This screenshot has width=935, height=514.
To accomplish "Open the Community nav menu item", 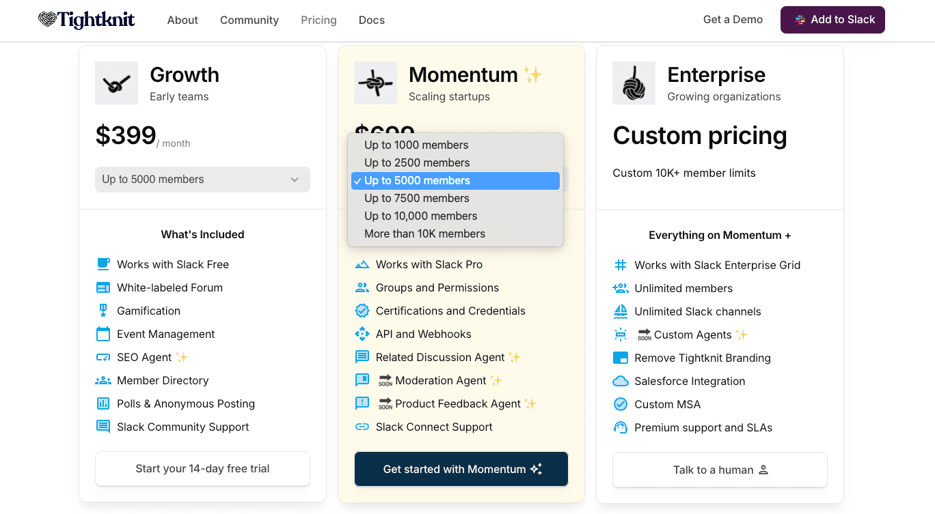I will [249, 20].
